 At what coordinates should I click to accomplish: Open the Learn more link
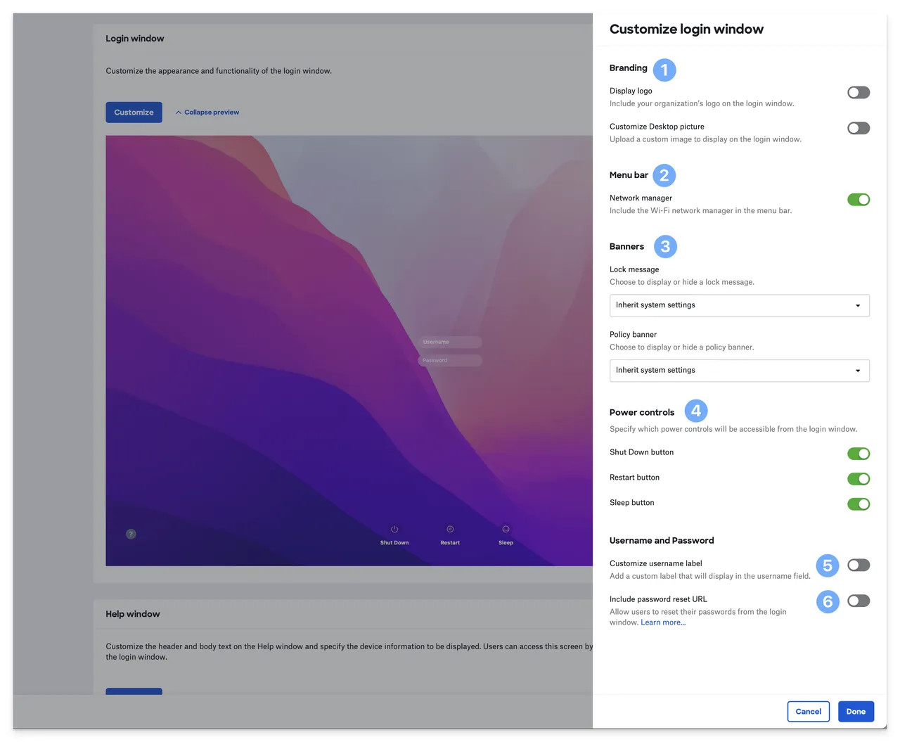point(663,622)
